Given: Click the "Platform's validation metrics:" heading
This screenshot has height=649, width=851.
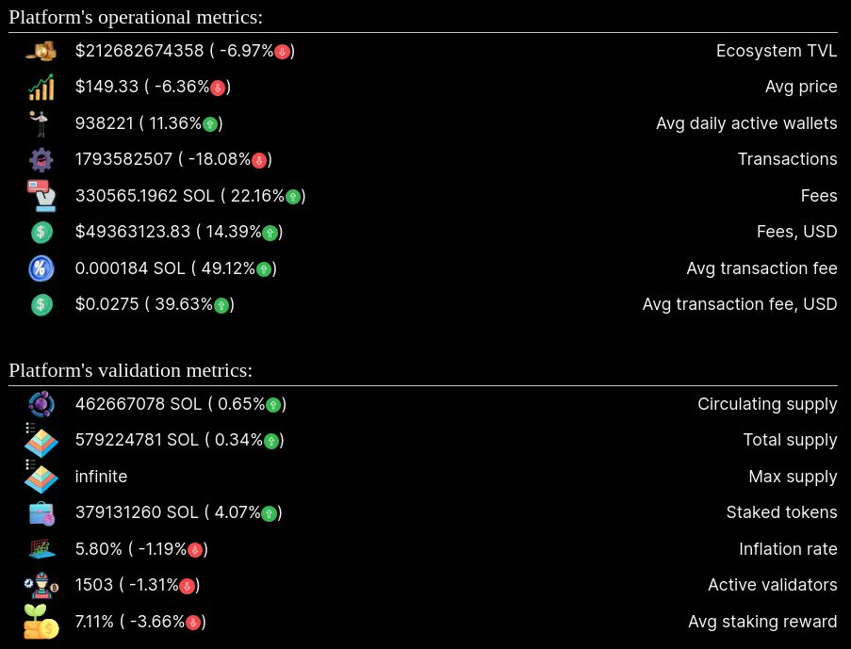Looking at the screenshot, I should tap(130, 370).
